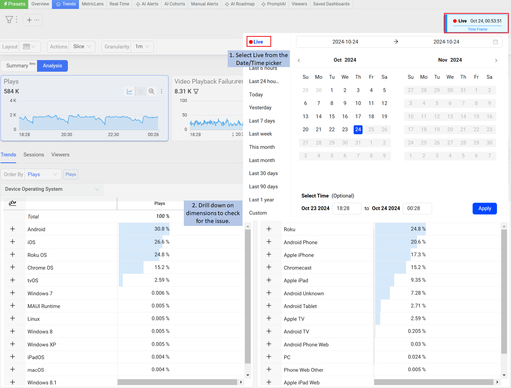
Task: Open Device Operating System dimension dropdown
Action: tap(52, 189)
